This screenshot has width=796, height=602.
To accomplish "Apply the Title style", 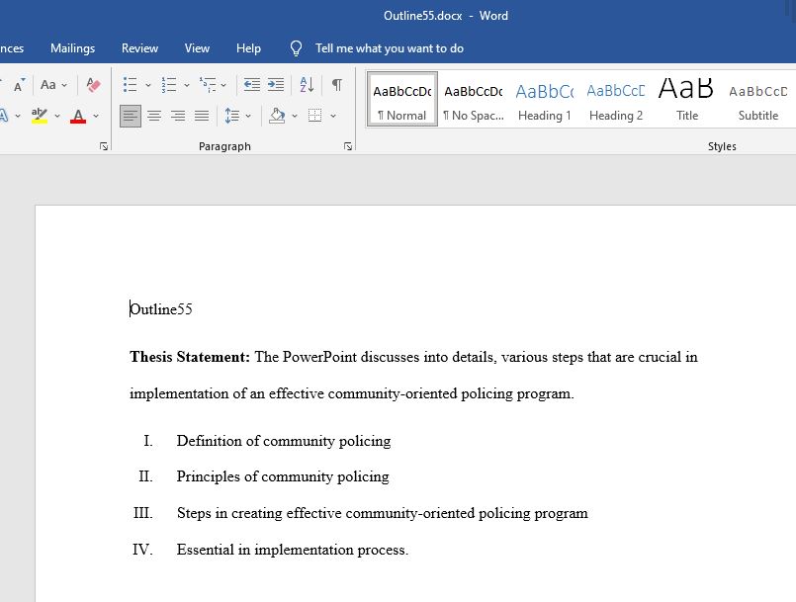I will (x=687, y=99).
